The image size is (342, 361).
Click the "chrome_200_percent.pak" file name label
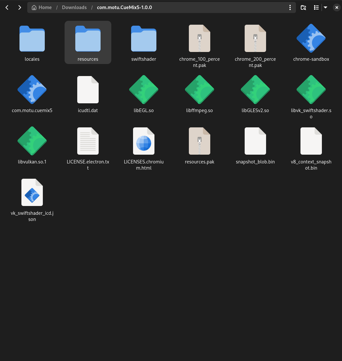point(255,62)
